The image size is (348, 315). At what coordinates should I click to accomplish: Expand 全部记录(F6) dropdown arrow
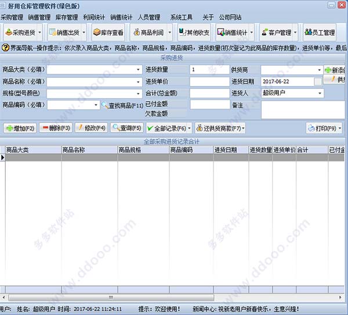189,128
